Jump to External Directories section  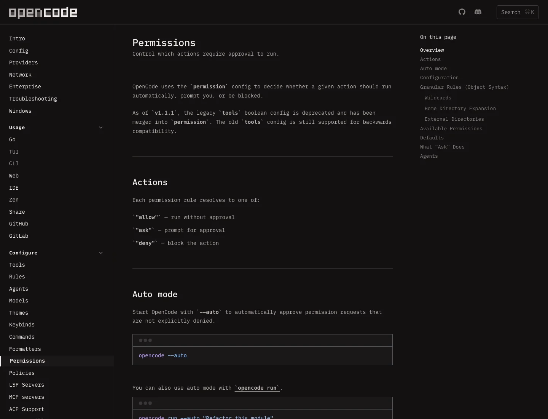454,119
